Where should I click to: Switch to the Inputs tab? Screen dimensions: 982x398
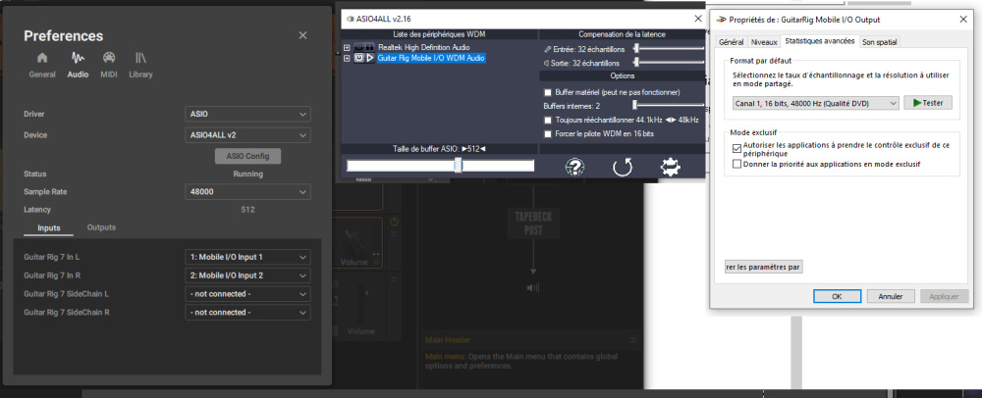49,228
